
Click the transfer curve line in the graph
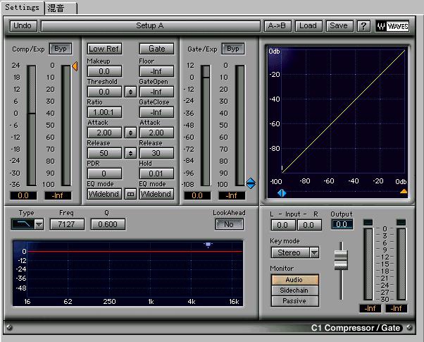[344, 111]
